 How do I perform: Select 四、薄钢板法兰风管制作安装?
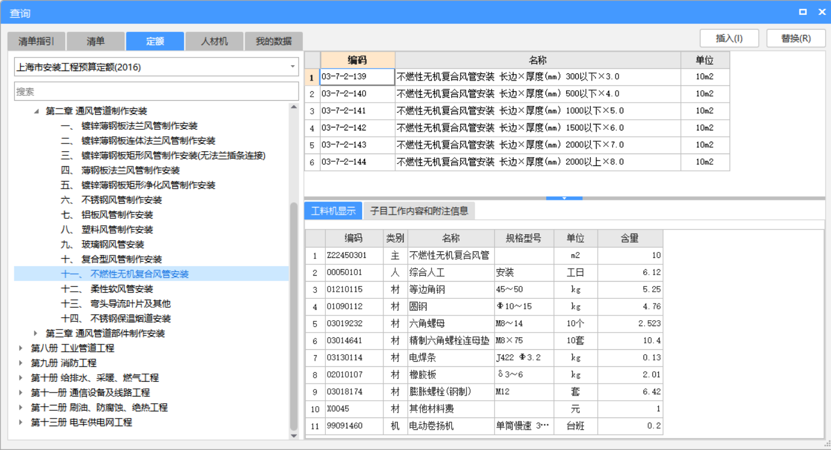click(x=120, y=170)
